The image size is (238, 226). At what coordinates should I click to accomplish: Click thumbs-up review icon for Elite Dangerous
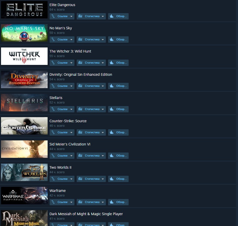[112, 16]
